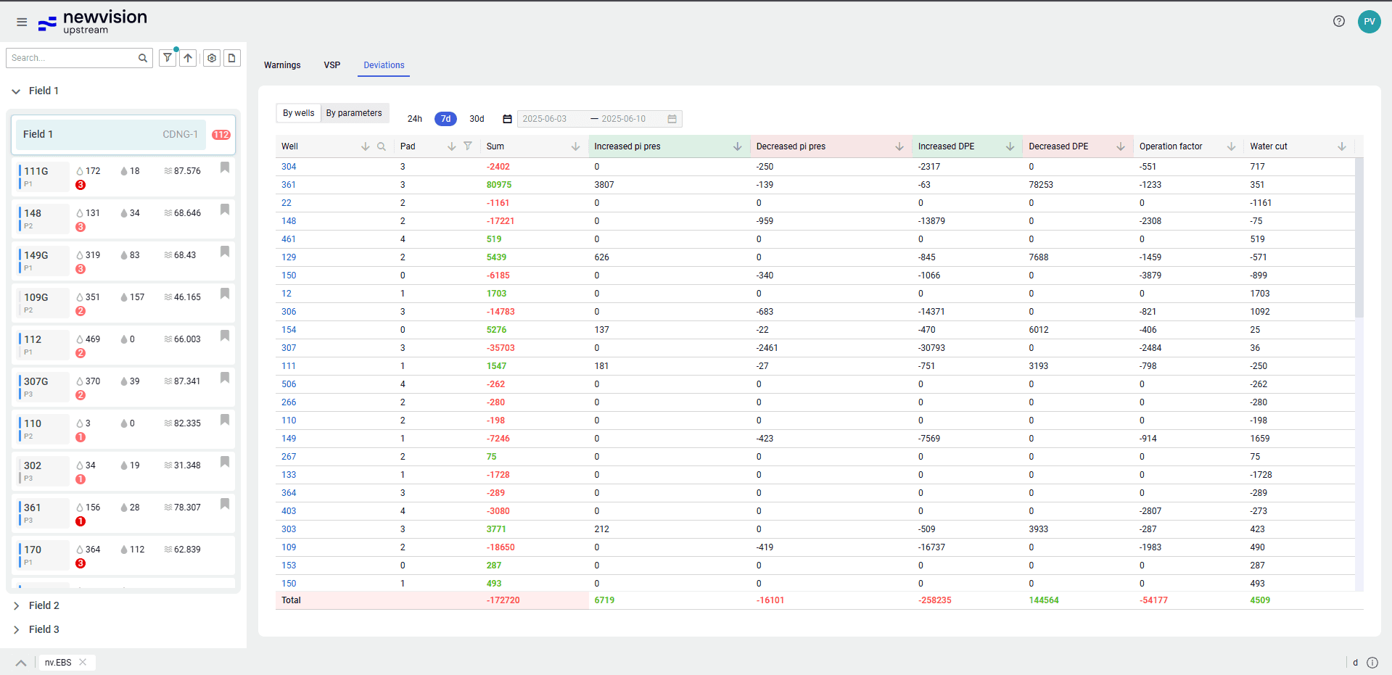Click the table vertical scrollbar

pyautogui.click(x=1359, y=239)
